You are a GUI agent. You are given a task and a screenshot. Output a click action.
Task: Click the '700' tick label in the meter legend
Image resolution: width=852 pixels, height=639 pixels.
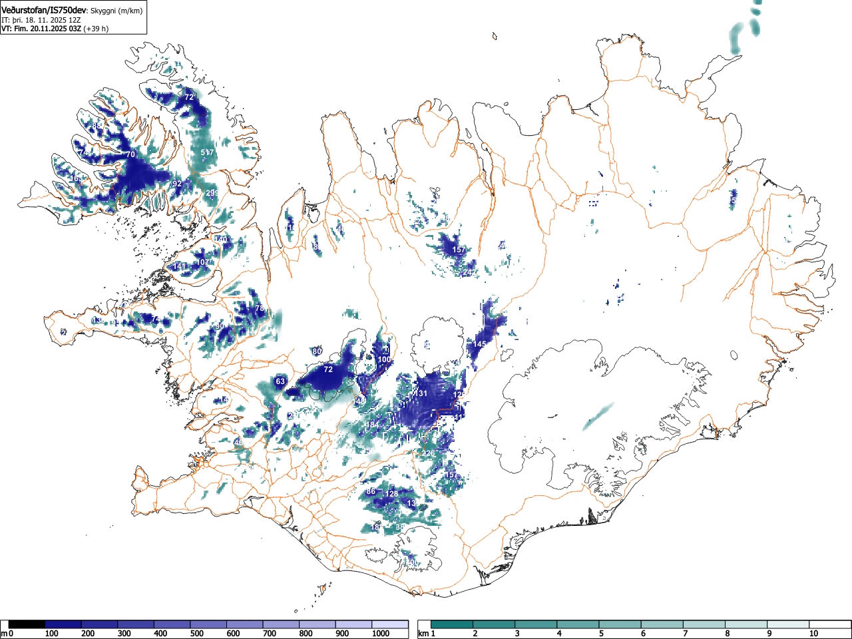pos(270,634)
